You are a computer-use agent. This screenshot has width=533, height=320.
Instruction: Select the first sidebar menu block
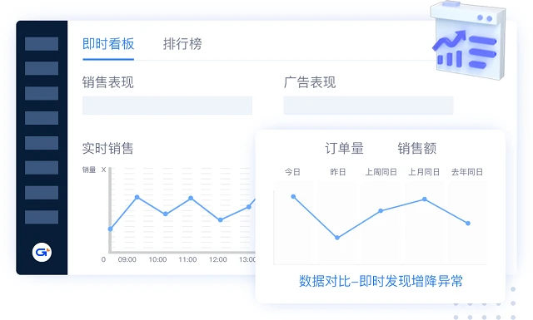[42, 44]
